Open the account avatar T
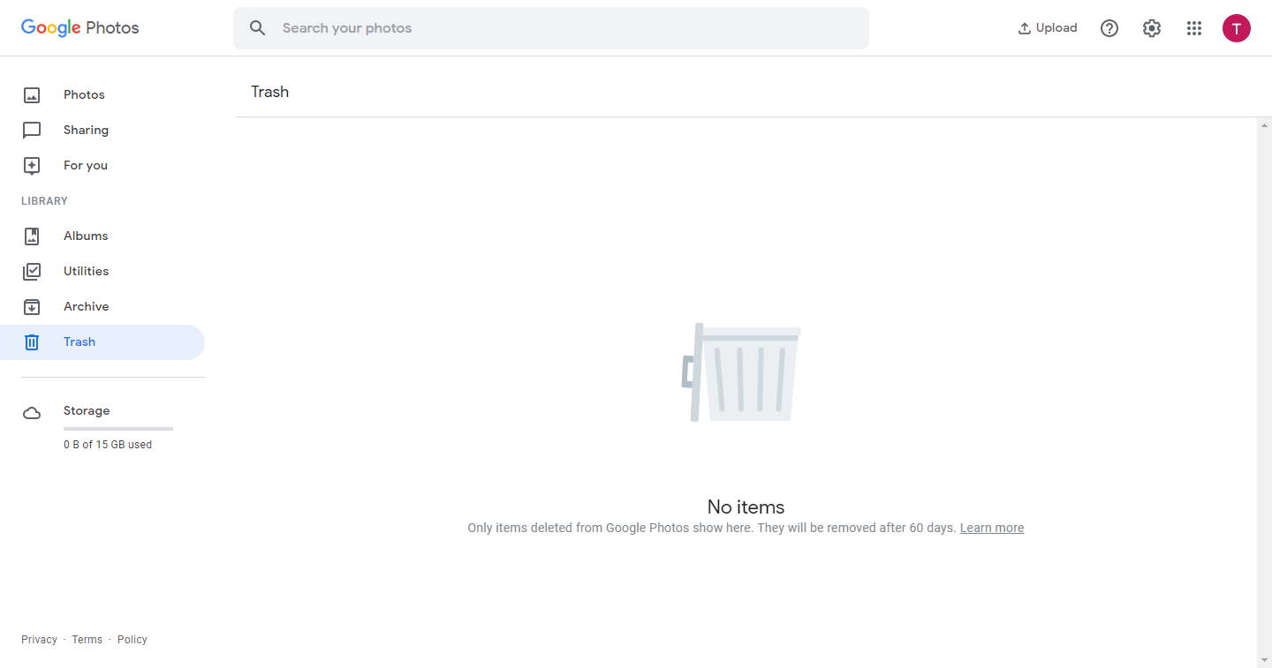This screenshot has width=1272, height=668. coord(1237,28)
